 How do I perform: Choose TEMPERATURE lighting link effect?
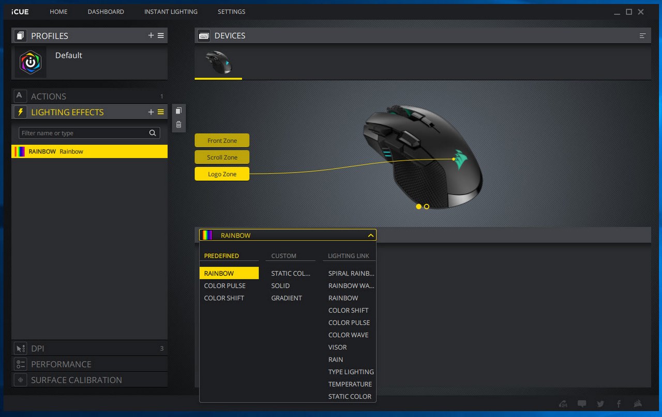tap(351, 384)
